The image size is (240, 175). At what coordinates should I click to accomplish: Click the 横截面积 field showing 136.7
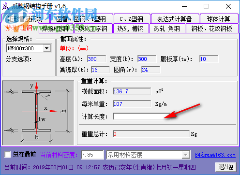132,91
